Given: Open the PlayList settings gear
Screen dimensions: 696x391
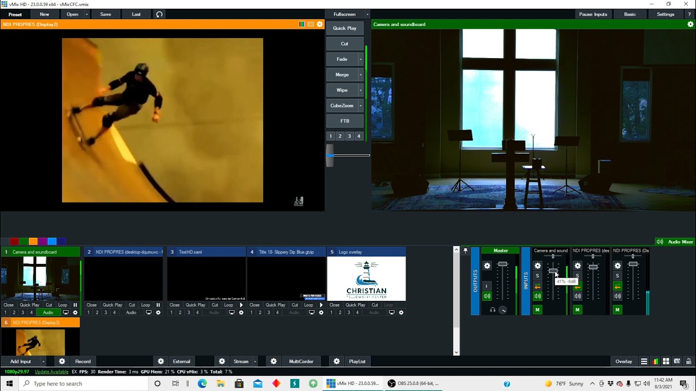Looking at the screenshot, I should [337, 361].
